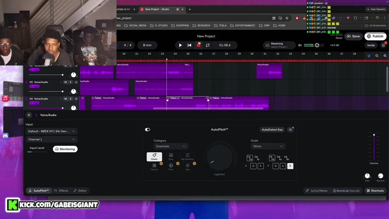This screenshot has height=219, width=389.
Task: Click the AutoDetect Key button
Action: 272,130
